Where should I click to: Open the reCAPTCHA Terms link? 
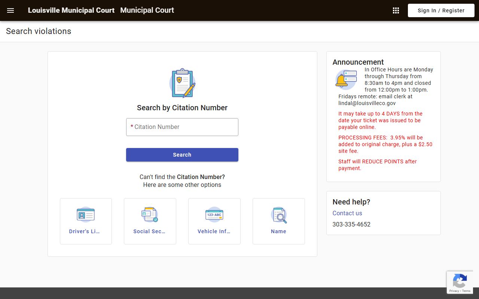pos(466,291)
